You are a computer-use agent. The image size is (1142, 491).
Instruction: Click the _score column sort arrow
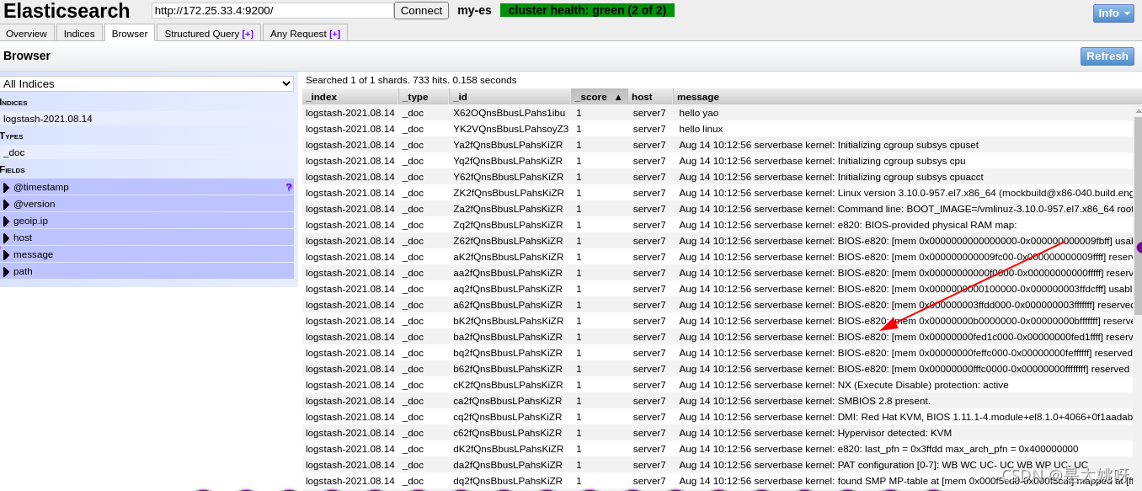pos(618,97)
